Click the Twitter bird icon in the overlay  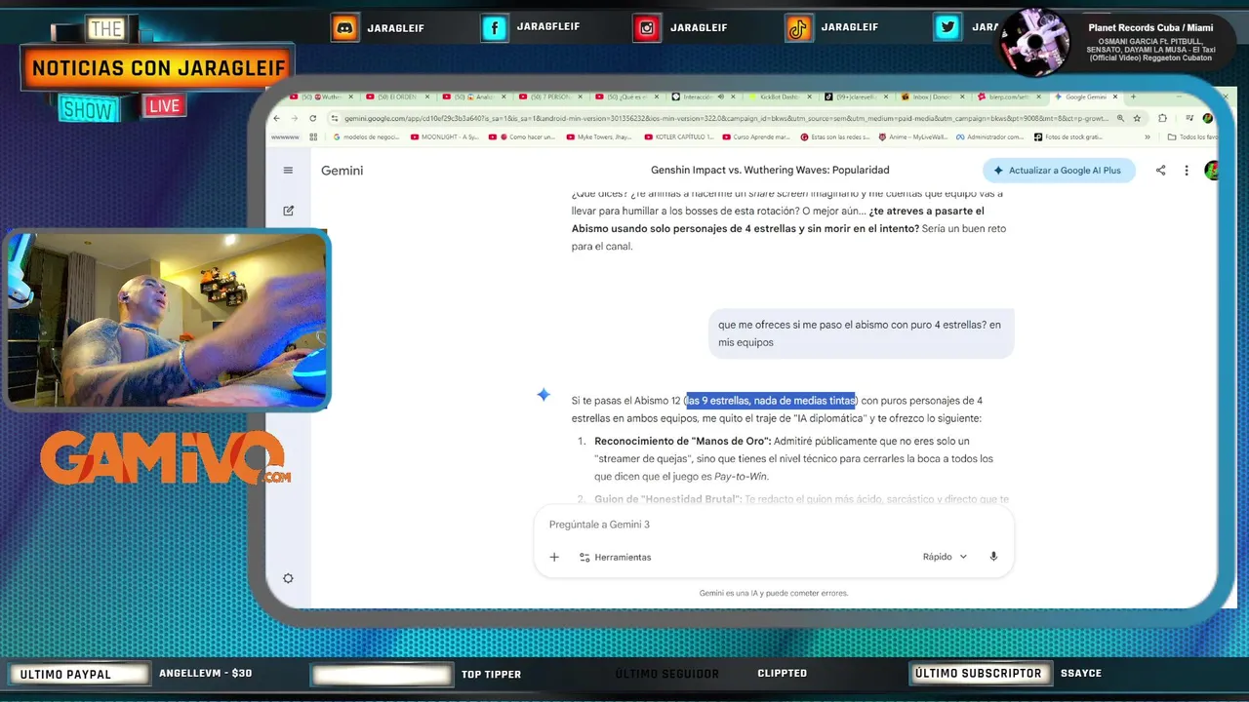(947, 28)
